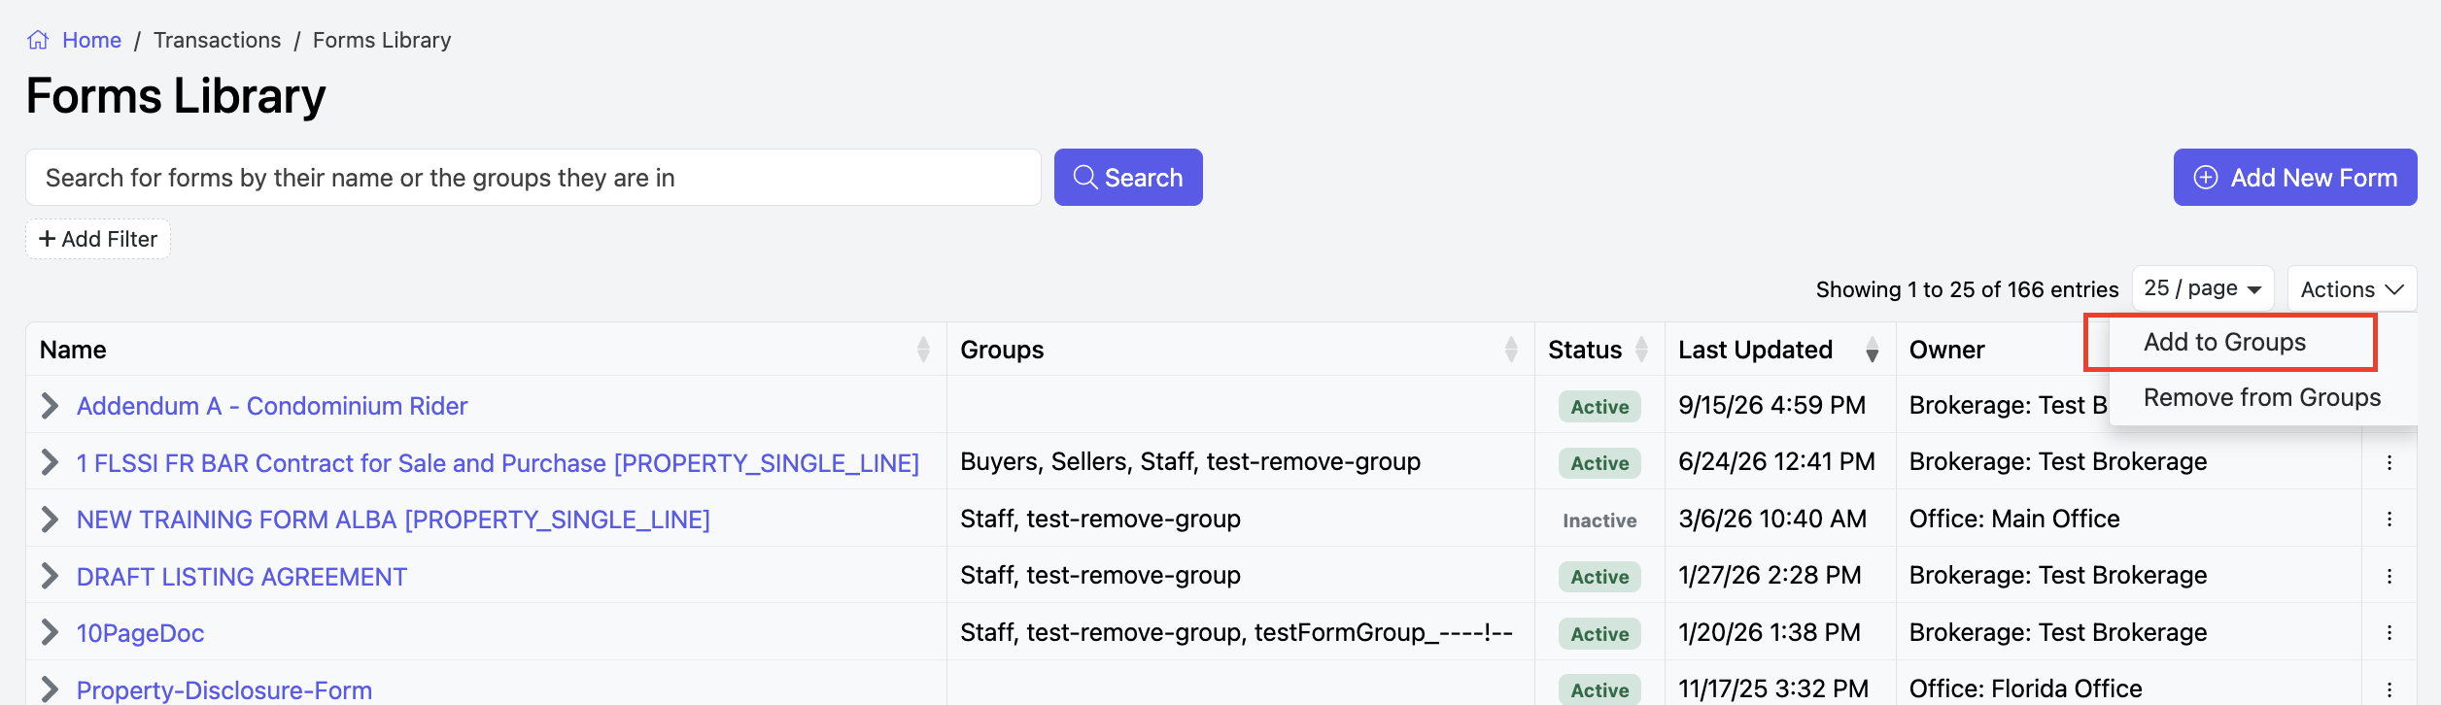Focus the forms search input field
This screenshot has width=2441, height=705.
coord(533,177)
